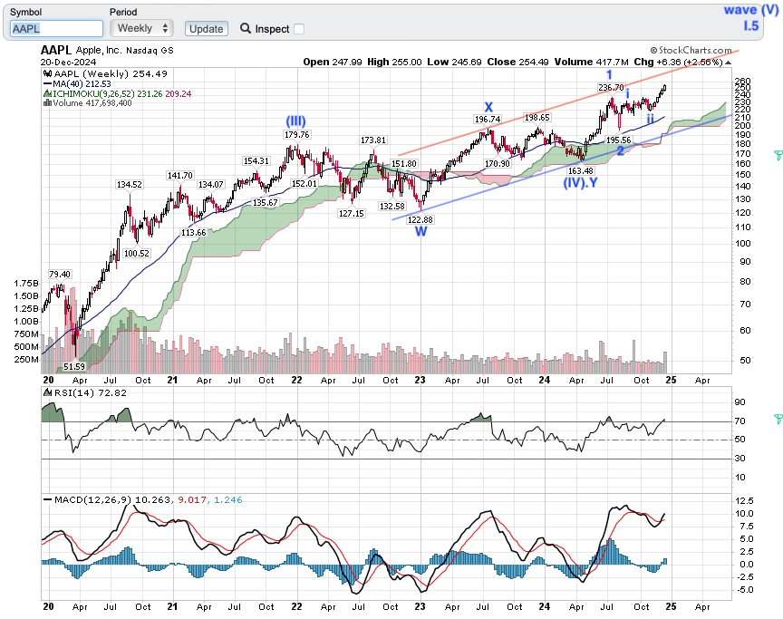
Task: Click the 'Volume 417.7M' header value
Action: [591, 62]
